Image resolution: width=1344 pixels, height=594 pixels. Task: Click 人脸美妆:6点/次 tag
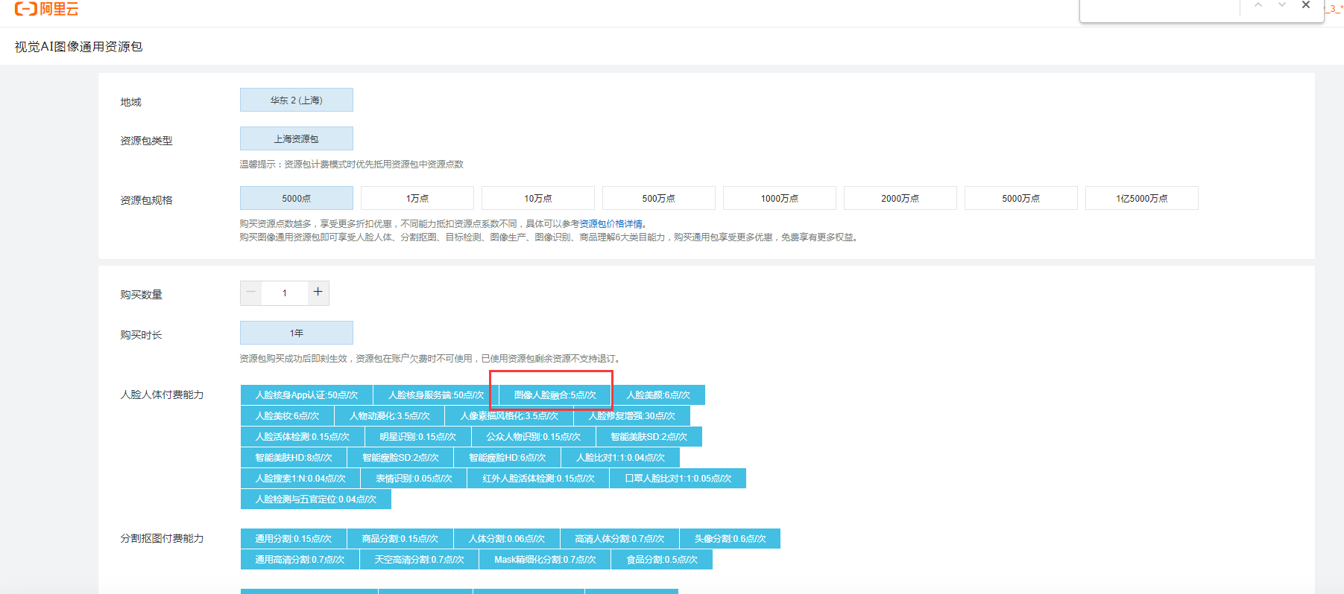(x=287, y=415)
